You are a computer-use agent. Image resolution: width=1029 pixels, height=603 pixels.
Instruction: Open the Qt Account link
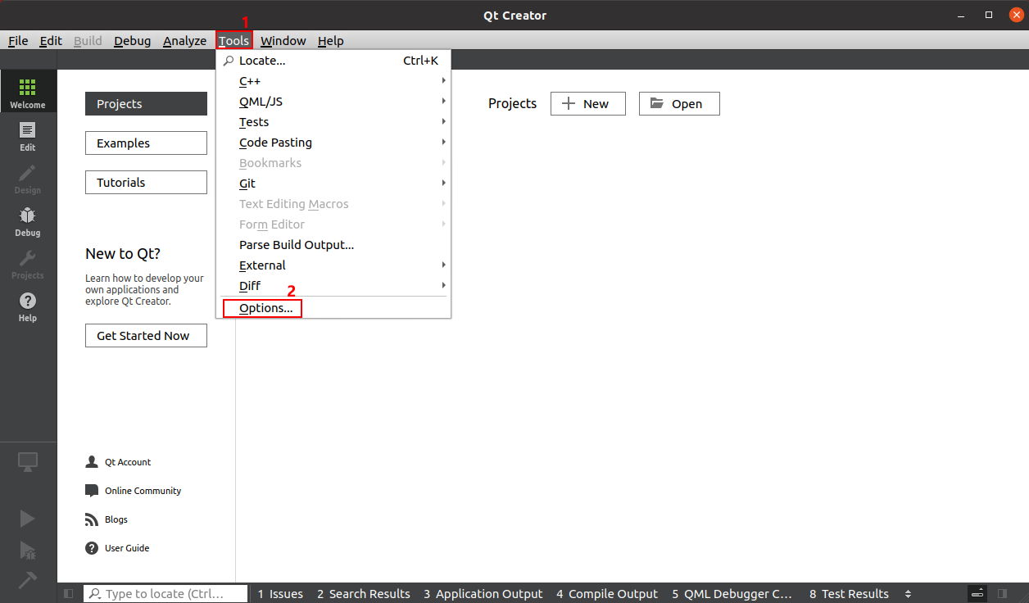pos(128,462)
